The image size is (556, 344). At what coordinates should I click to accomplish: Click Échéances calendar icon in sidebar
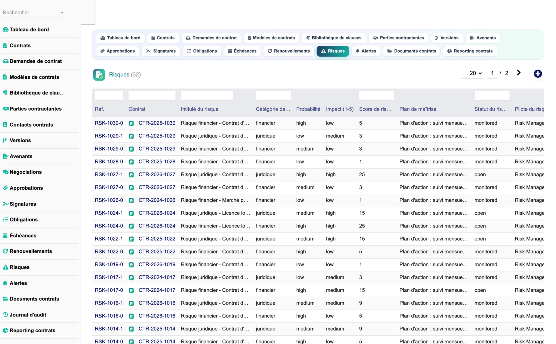[x=5, y=235]
